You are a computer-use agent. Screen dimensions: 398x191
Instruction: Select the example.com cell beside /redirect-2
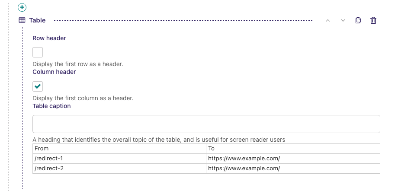click(293, 169)
